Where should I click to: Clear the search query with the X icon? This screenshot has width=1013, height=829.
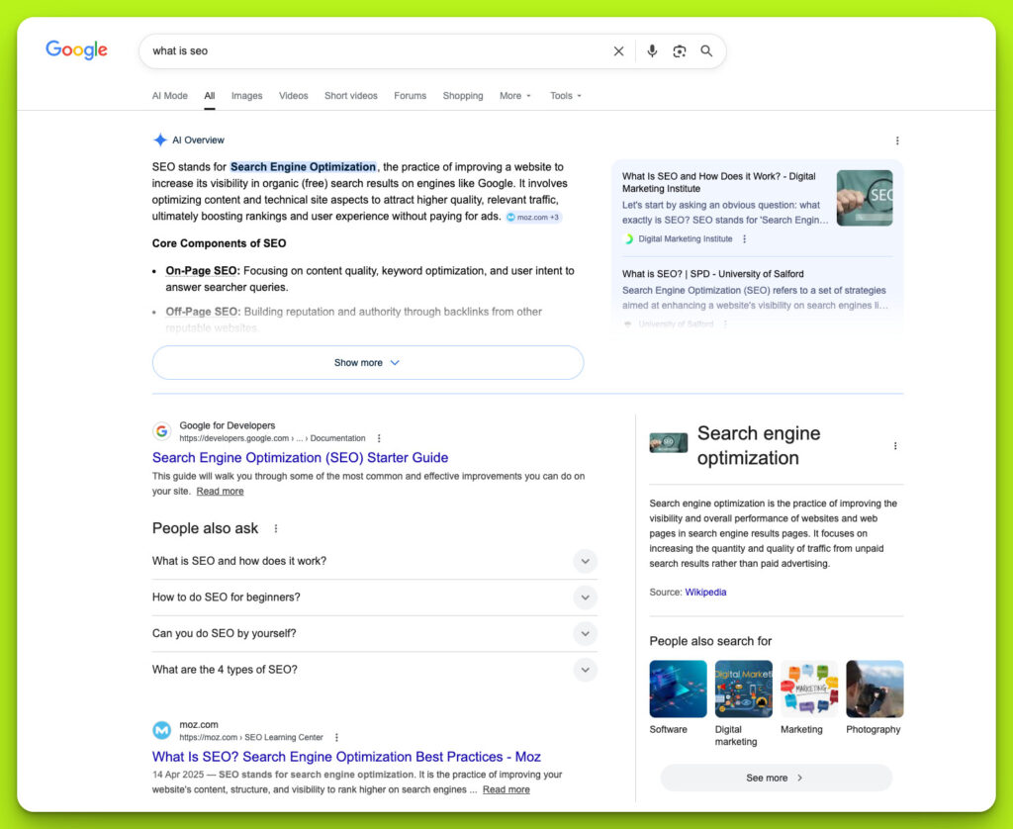coord(618,50)
